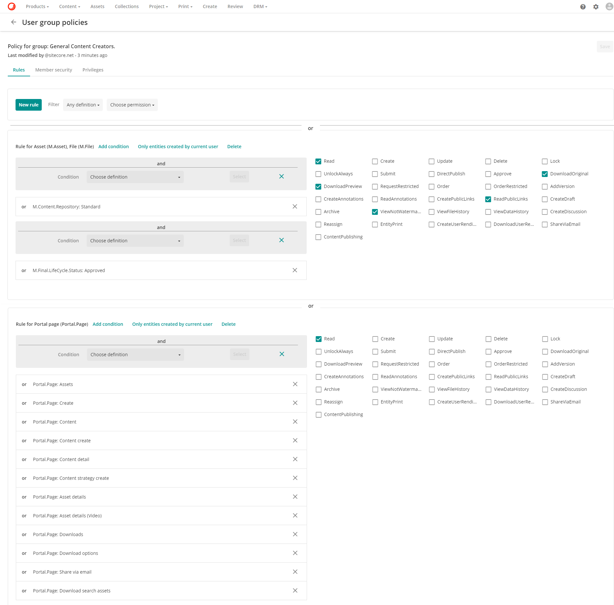
Task: Remove the Portal.Page: Downloads condition
Action: pos(295,534)
